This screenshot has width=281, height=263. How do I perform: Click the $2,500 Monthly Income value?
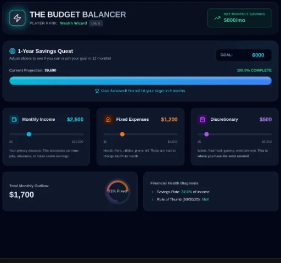(75, 120)
